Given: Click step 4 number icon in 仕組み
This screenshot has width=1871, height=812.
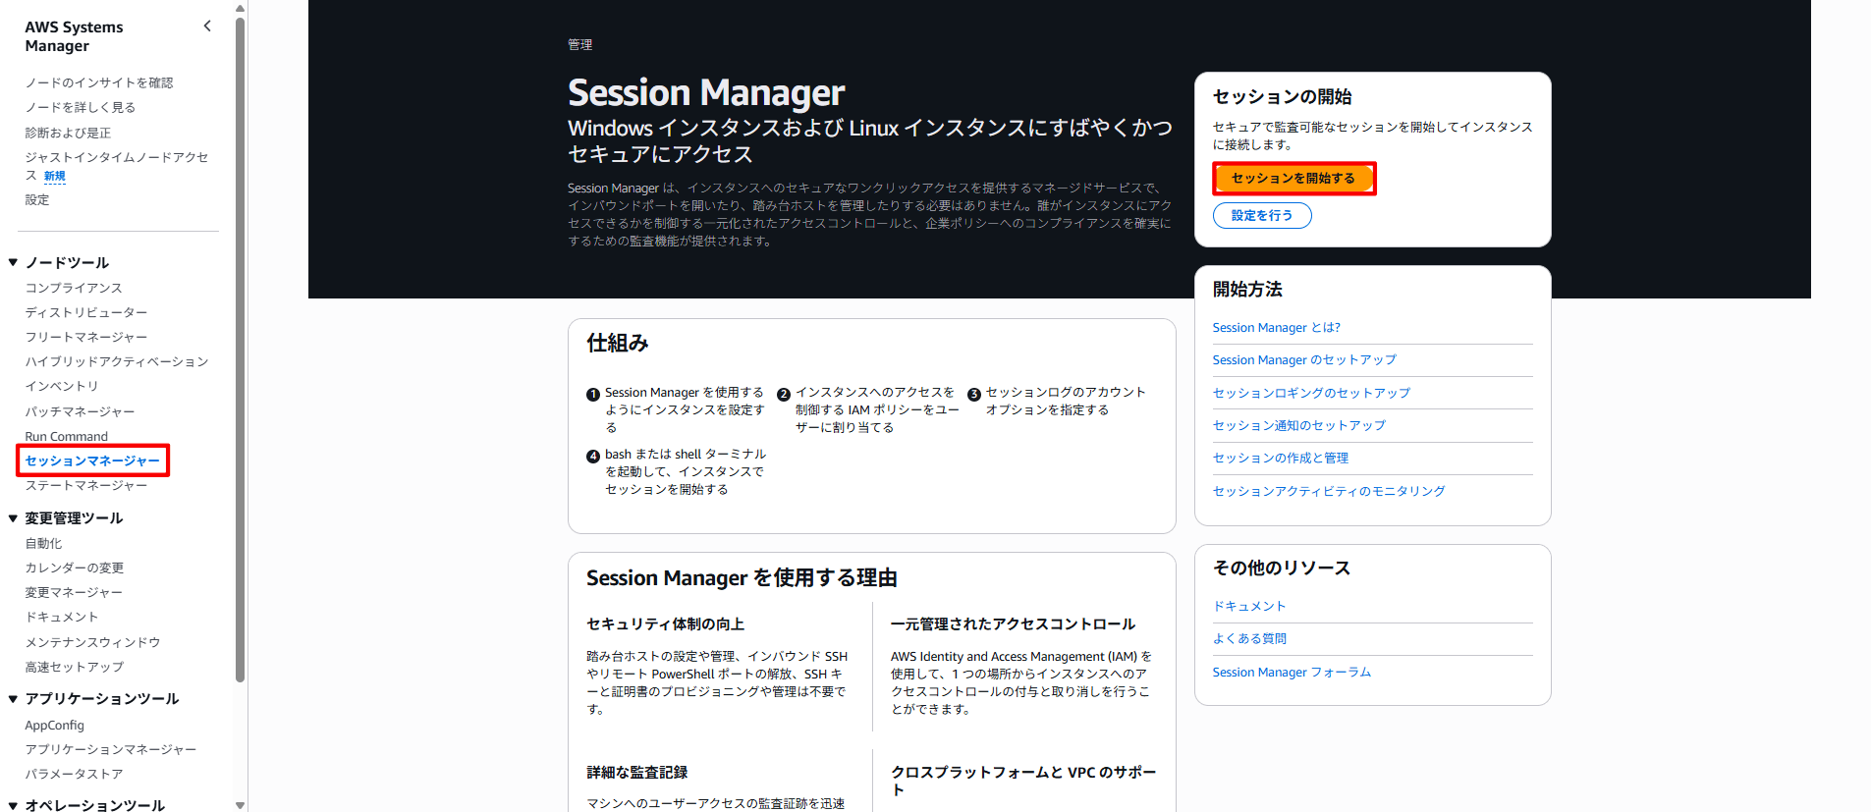Looking at the screenshot, I should 593,457.
